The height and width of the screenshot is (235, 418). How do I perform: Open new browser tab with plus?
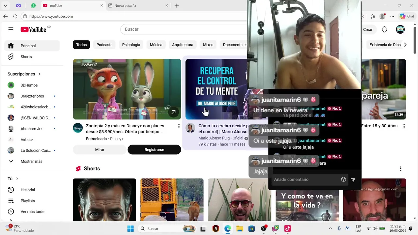coord(177,6)
